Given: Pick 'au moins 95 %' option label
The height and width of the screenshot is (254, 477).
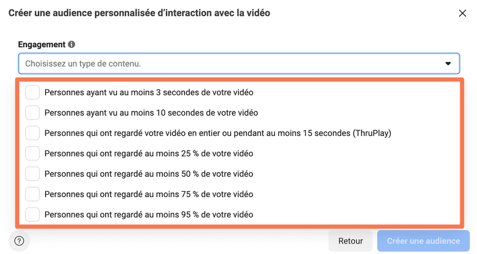Looking at the screenshot, I should click(x=149, y=214).
